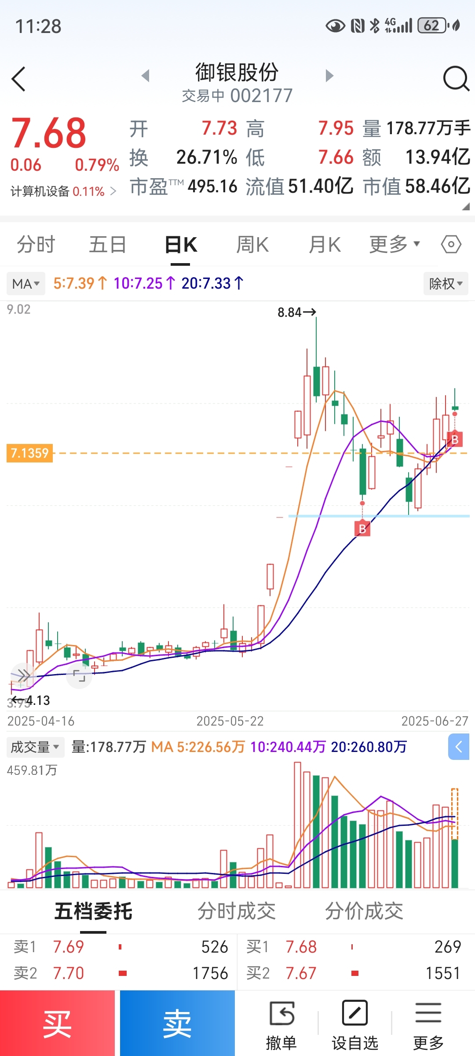Switch to previous stock with left triangle

click(x=146, y=76)
